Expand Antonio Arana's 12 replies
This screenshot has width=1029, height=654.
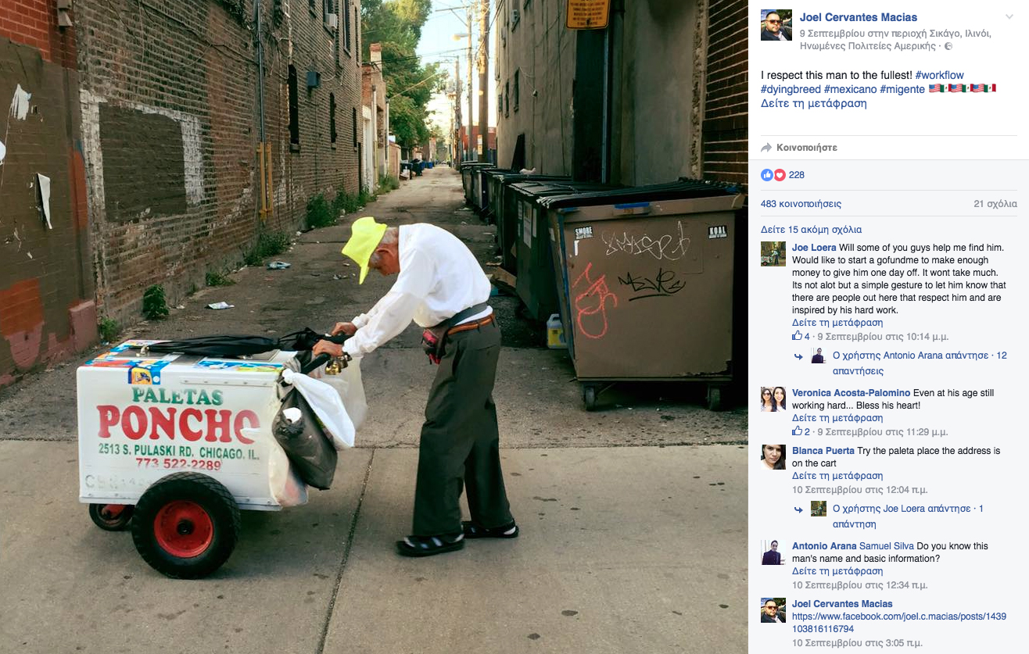coord(920,363)
